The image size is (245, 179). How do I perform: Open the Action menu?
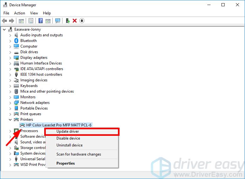point(19,13)
